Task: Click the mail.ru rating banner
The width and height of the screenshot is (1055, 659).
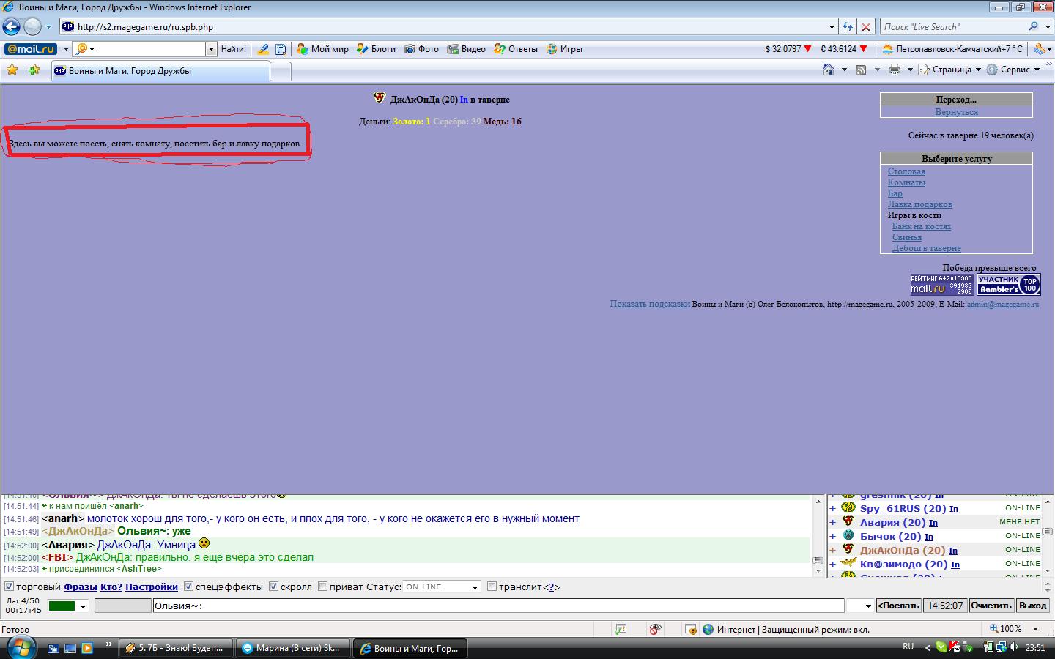Action: (941, 284)
